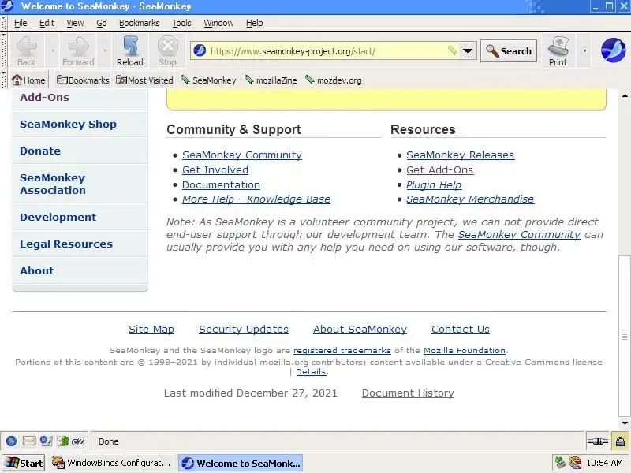
Task: Click the scrollbar up arrow
Action: (x=625, y=95)
